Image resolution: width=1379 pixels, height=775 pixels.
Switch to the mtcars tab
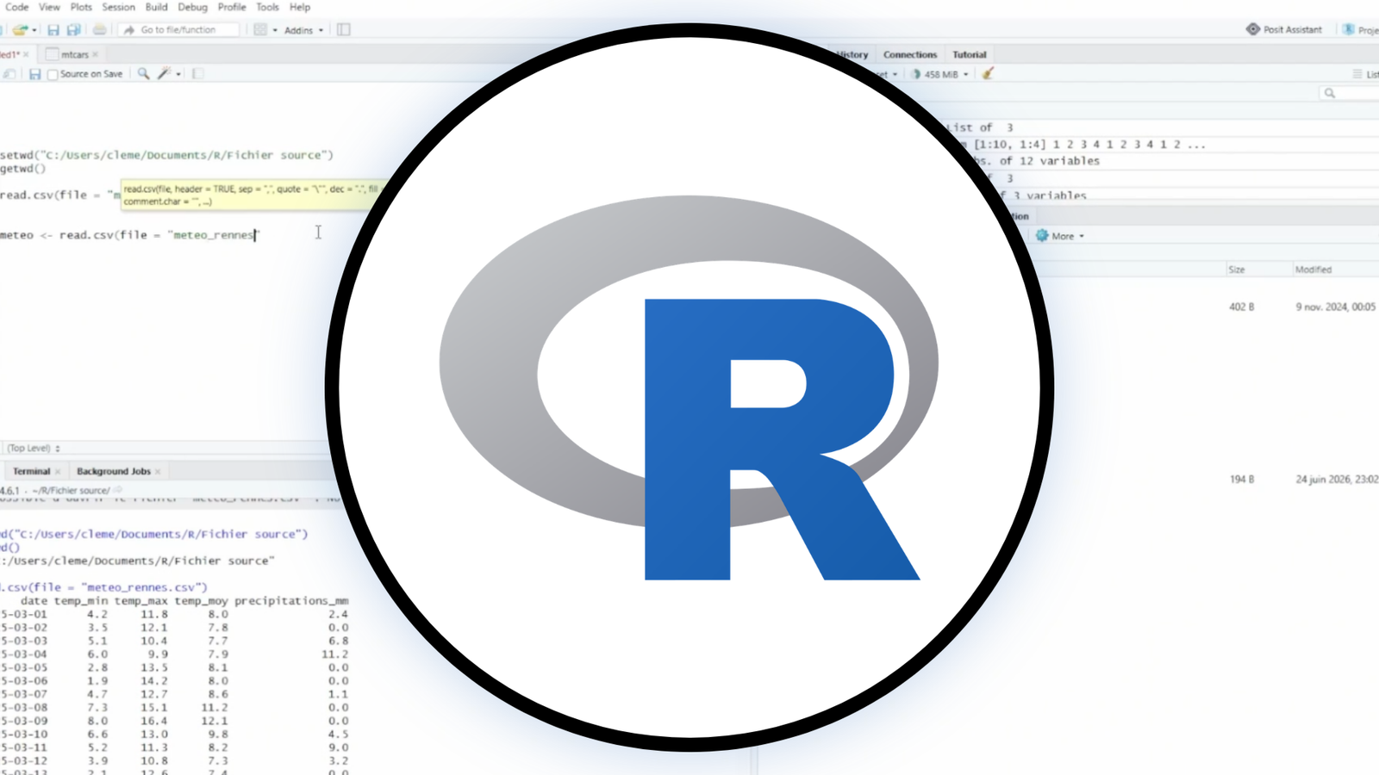[74, 54]
